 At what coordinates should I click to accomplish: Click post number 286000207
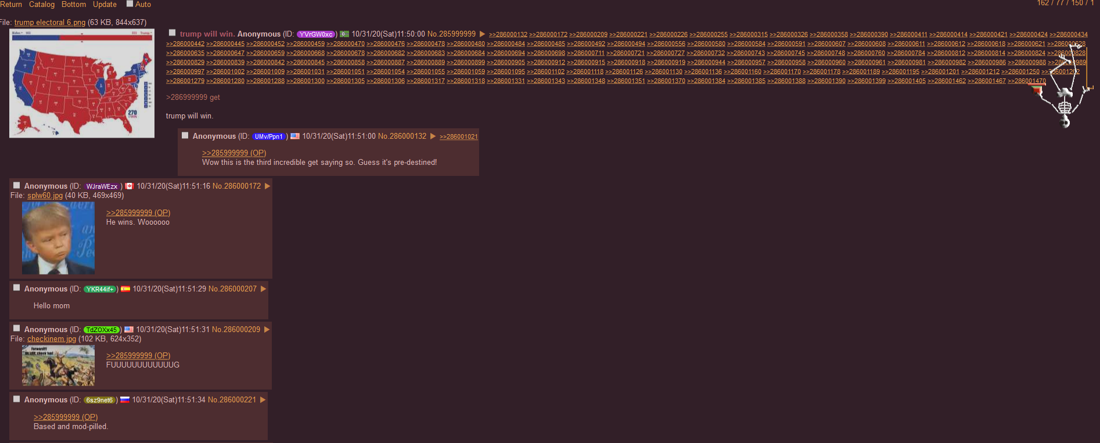[x=238, y=289]
